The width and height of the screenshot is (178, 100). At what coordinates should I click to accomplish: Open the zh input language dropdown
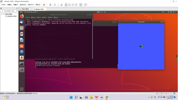click(163, 12)
